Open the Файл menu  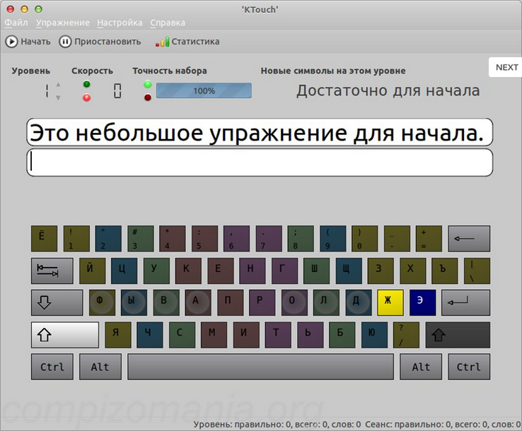coord(16,23)
